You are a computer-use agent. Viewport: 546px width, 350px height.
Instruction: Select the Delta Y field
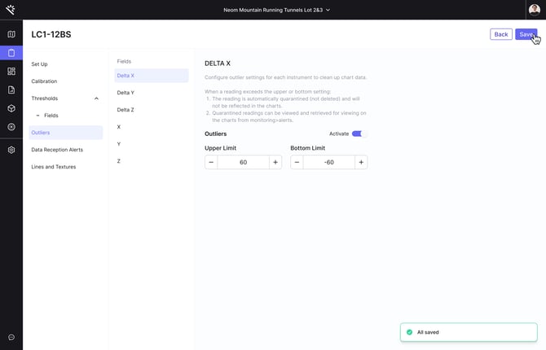(x=126, y=93)
